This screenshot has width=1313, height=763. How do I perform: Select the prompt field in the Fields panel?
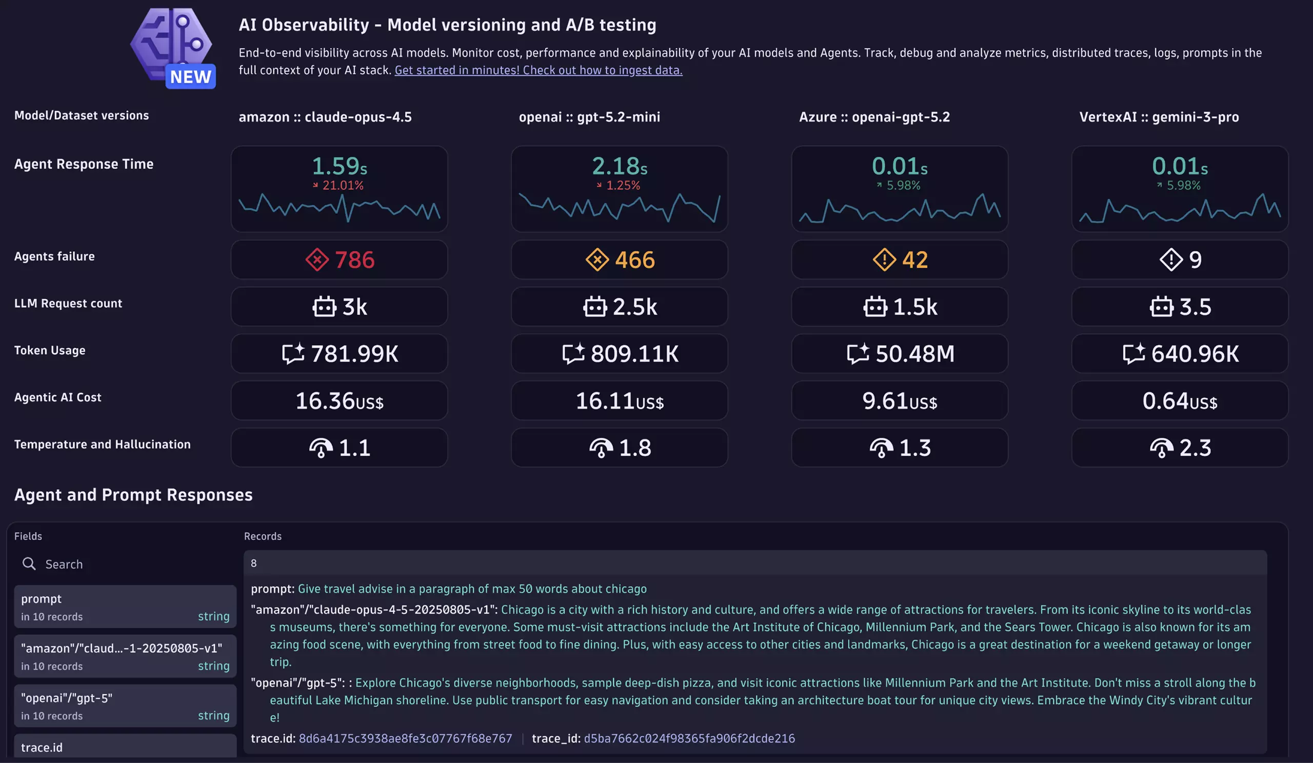pos(125,606)
